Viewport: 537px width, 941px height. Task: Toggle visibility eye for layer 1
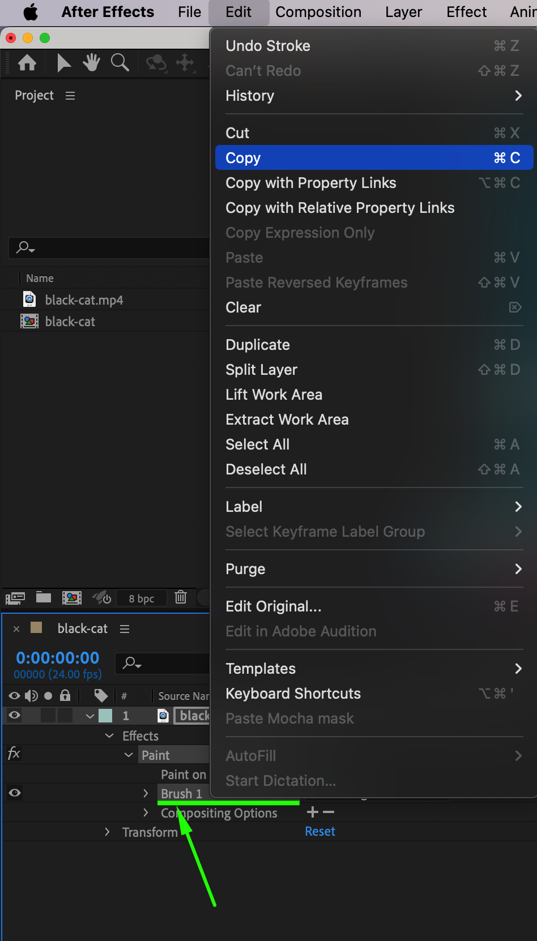pyautogui.click(x=15, y=716)
